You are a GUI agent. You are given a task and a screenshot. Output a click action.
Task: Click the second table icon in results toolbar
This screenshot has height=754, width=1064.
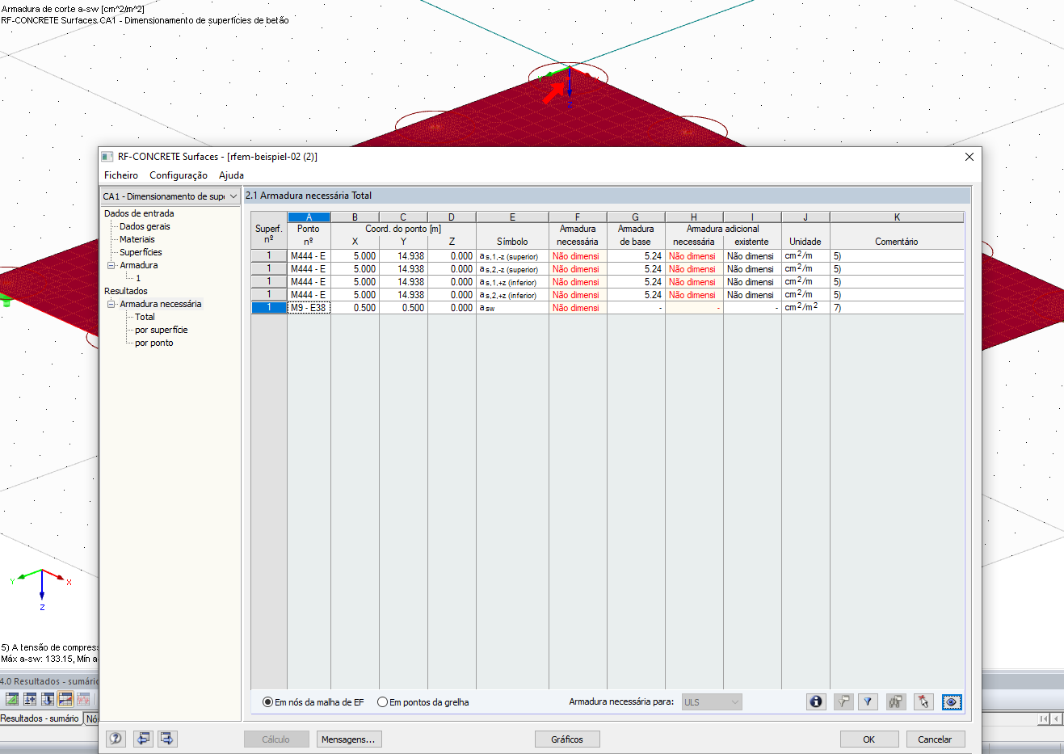click(30, 699)
